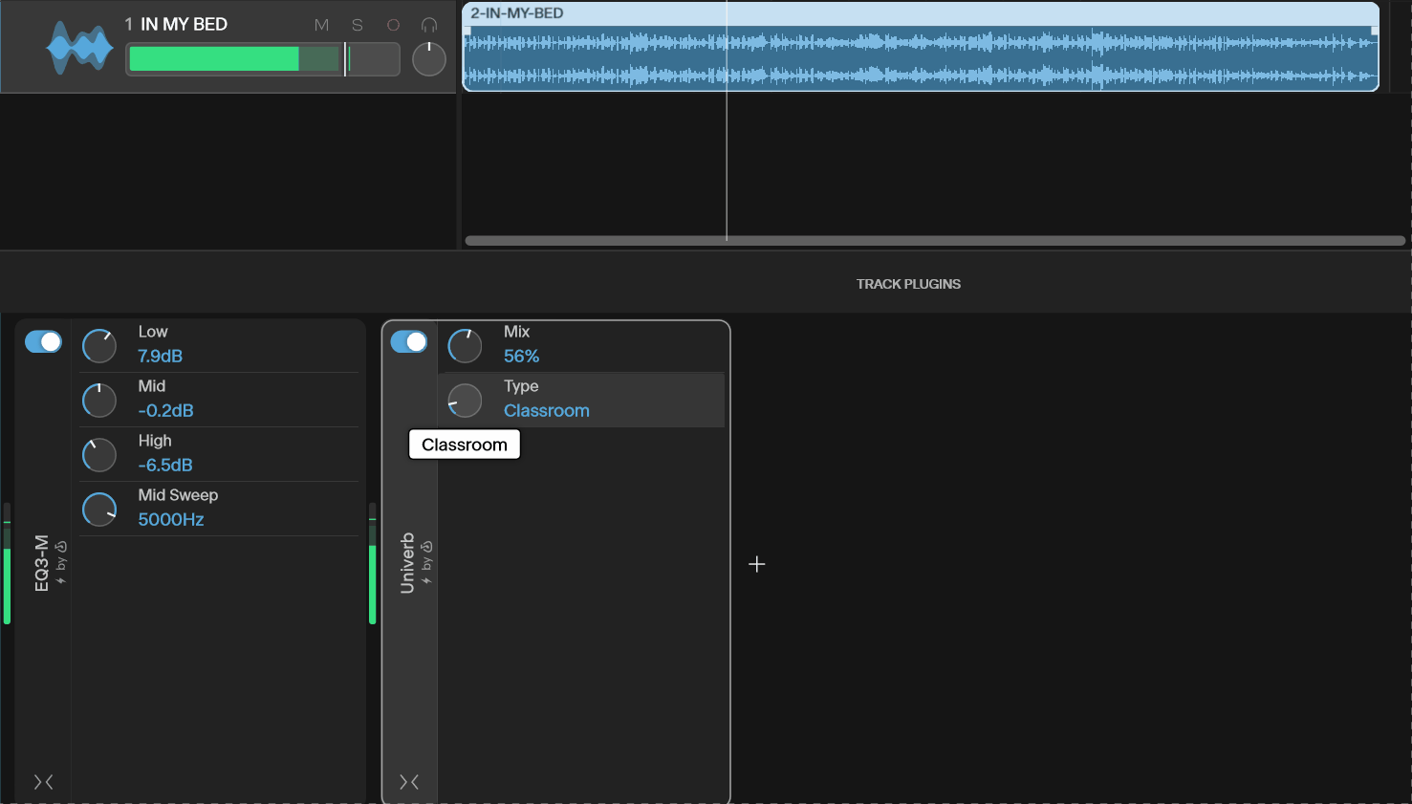The height and width of the screenshot is (804, 1412).
Task: Disable the EQ3-M plugin toggle
Action: pyautogui.click(x=43, y=342)
